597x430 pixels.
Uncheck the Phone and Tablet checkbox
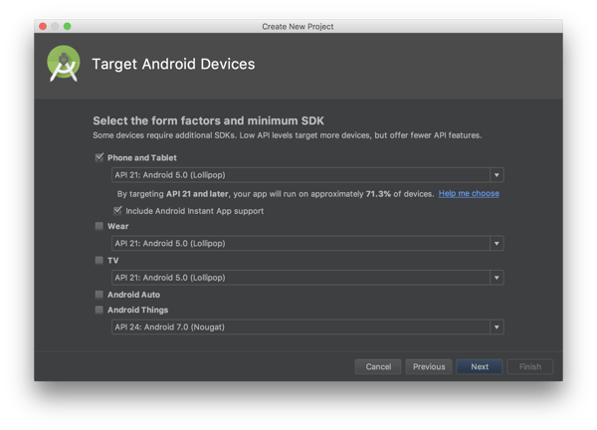[x=99, y=157]
